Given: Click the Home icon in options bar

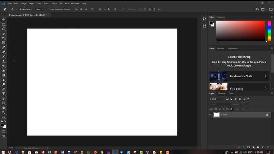Looking at the screenshot, I should tap(5, 9).
